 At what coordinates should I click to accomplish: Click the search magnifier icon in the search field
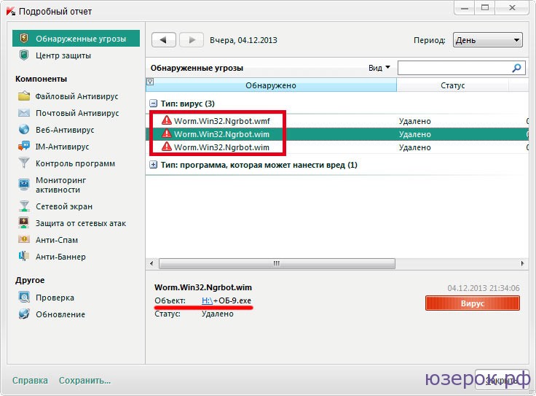(516, 68)
